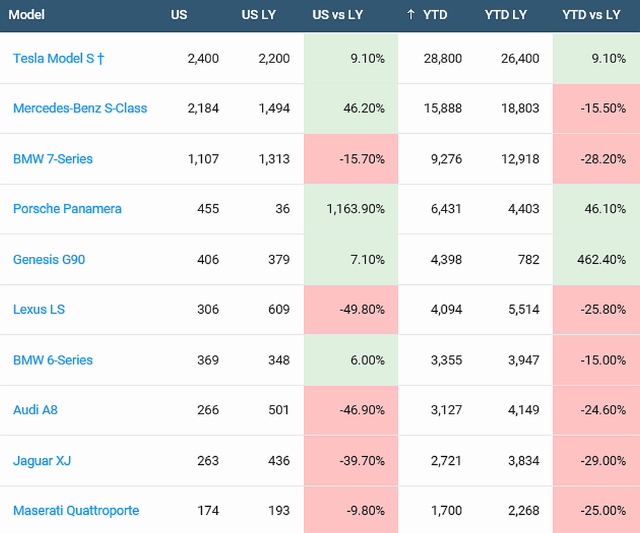Select the -25.80% cell for Lexus LS

coord(596,309)
